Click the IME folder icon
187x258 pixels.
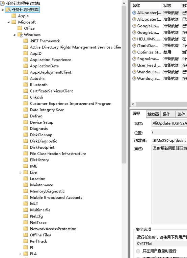tap(26, 166)
